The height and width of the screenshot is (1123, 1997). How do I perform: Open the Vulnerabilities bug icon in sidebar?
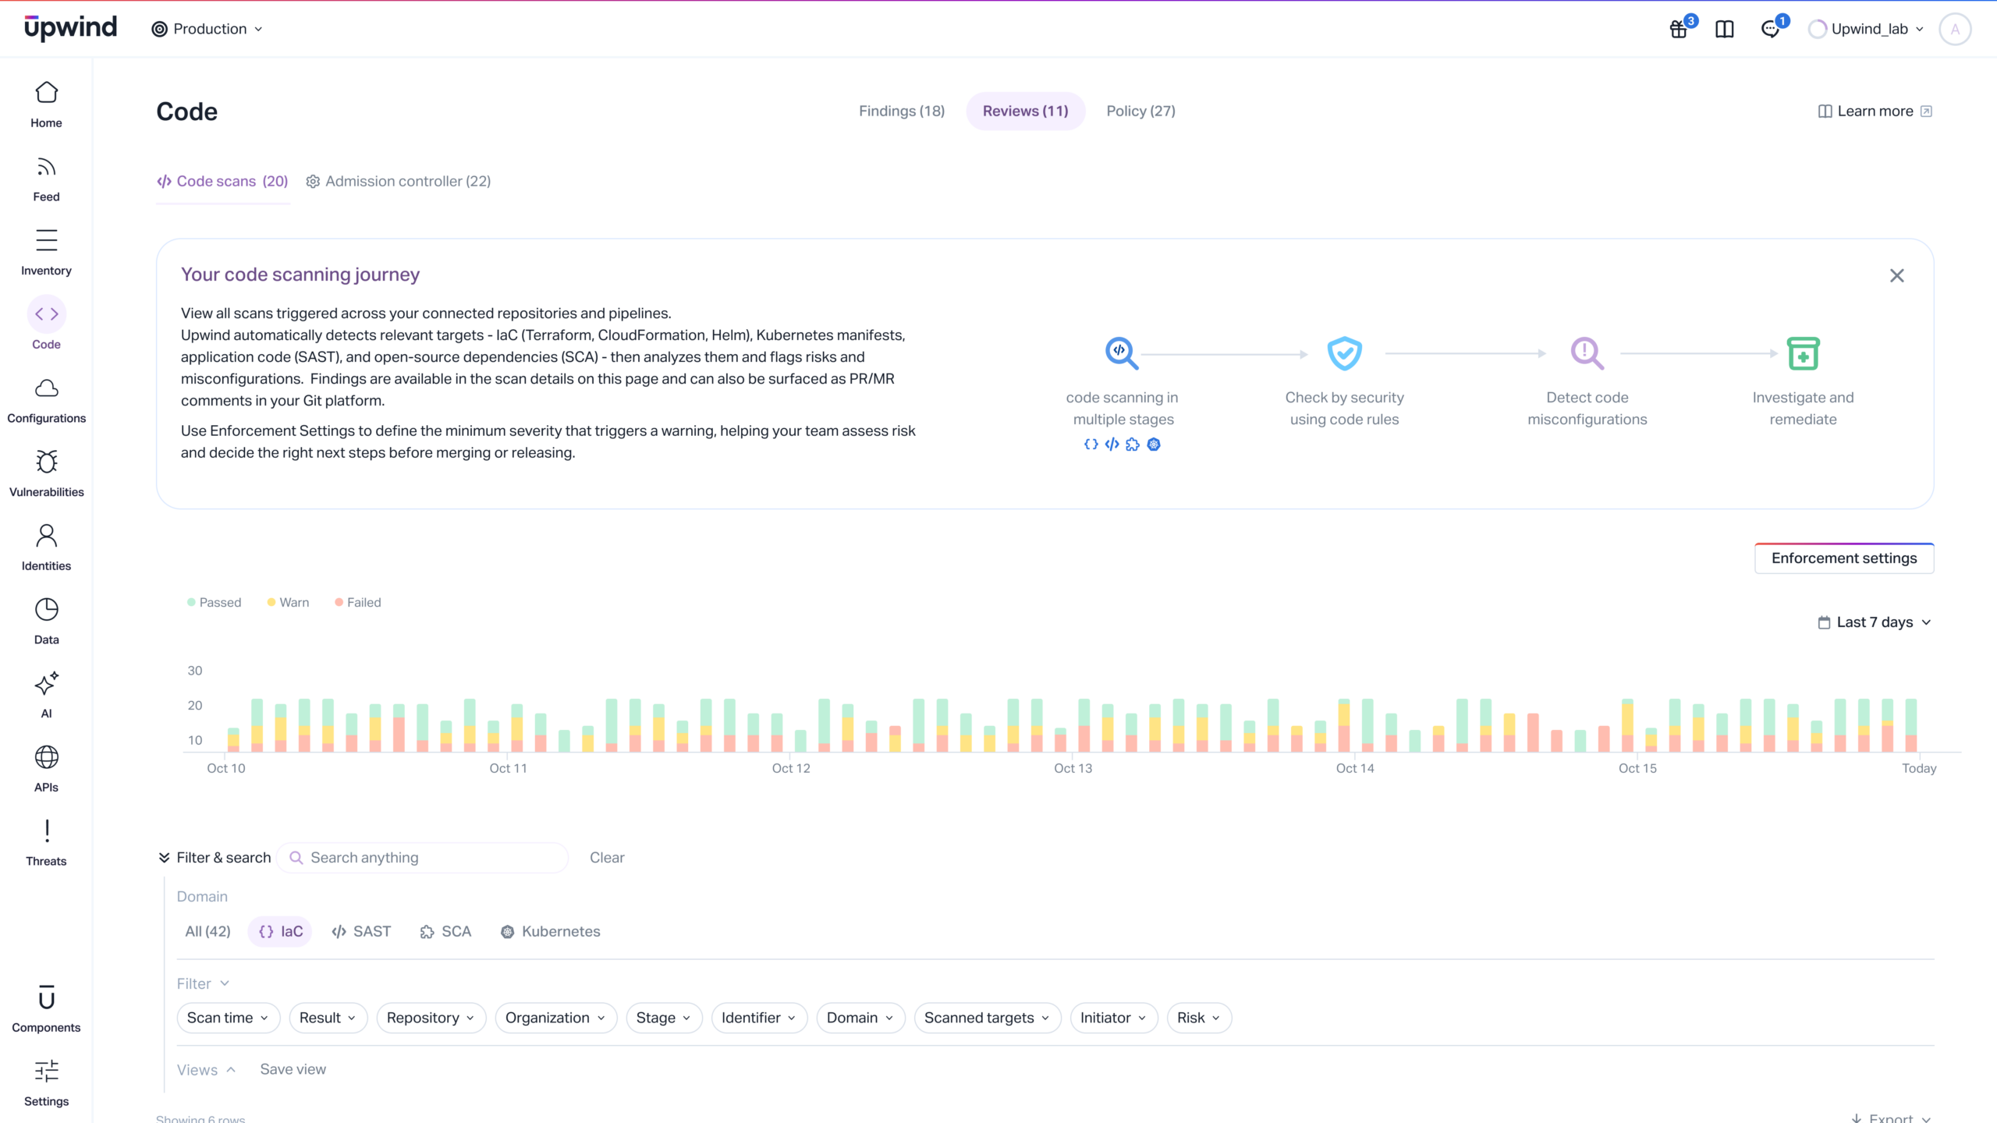[46, 462]
